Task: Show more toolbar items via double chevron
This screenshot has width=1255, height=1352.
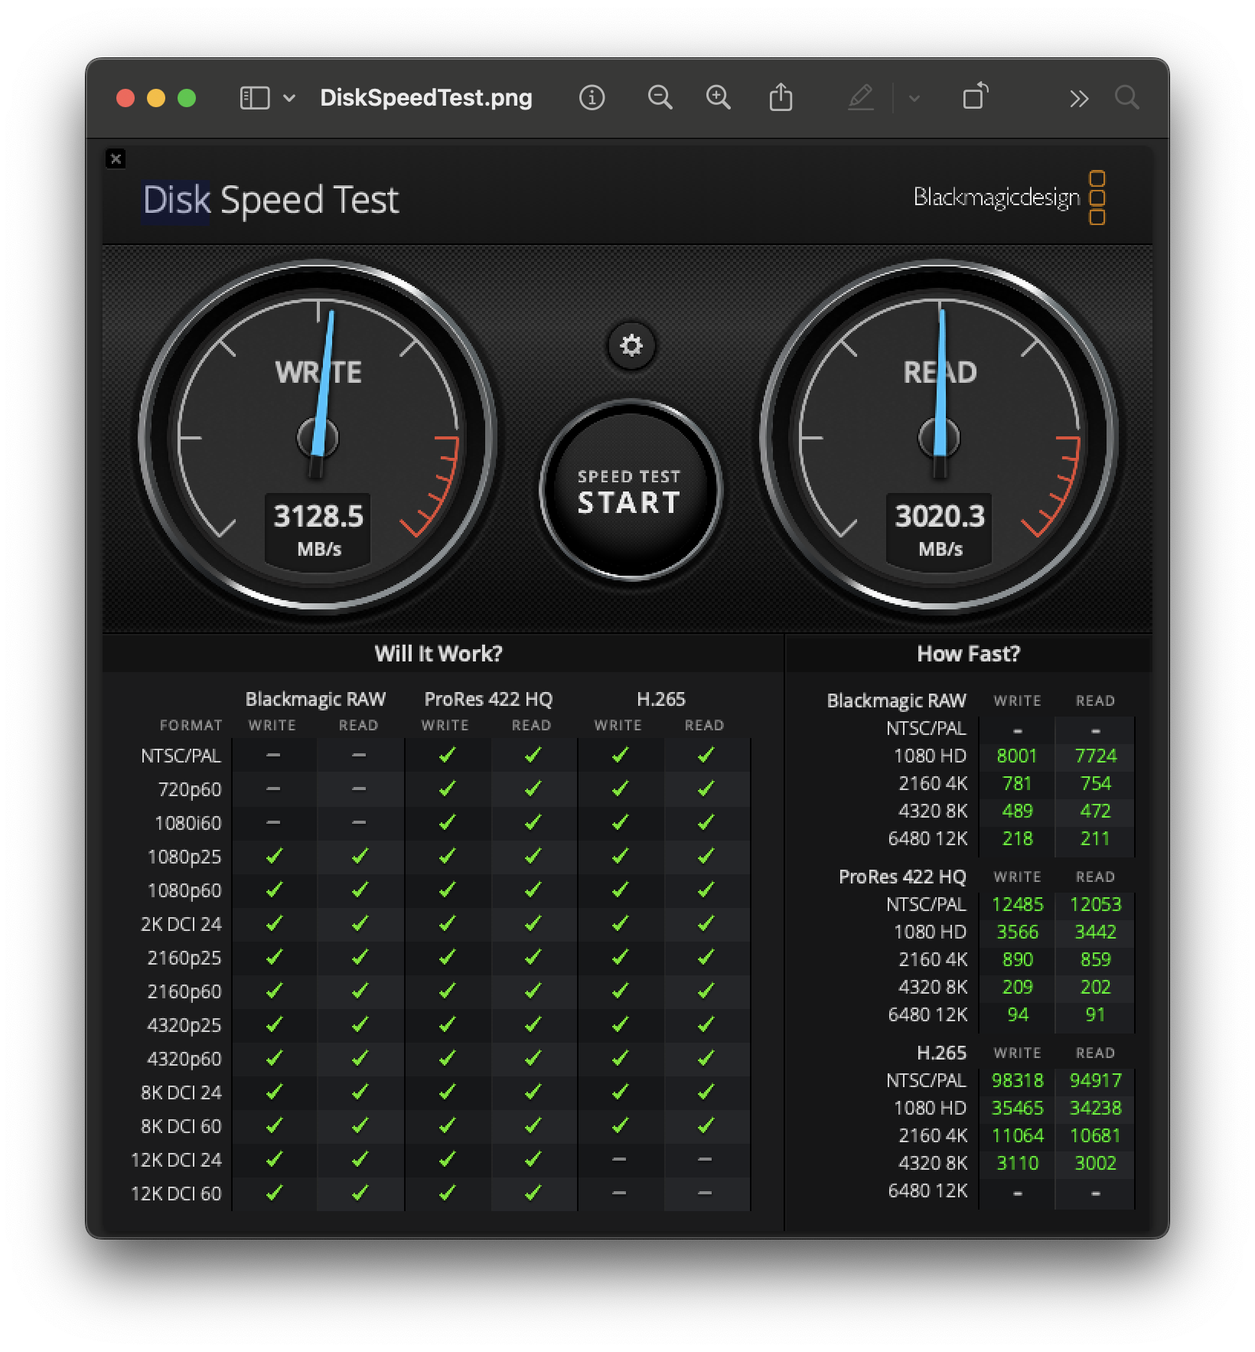Action: [x=1079, y=98]
